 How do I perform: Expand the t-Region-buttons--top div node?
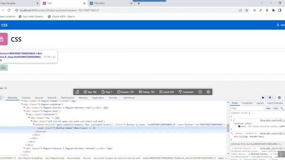tap(24, 108)
